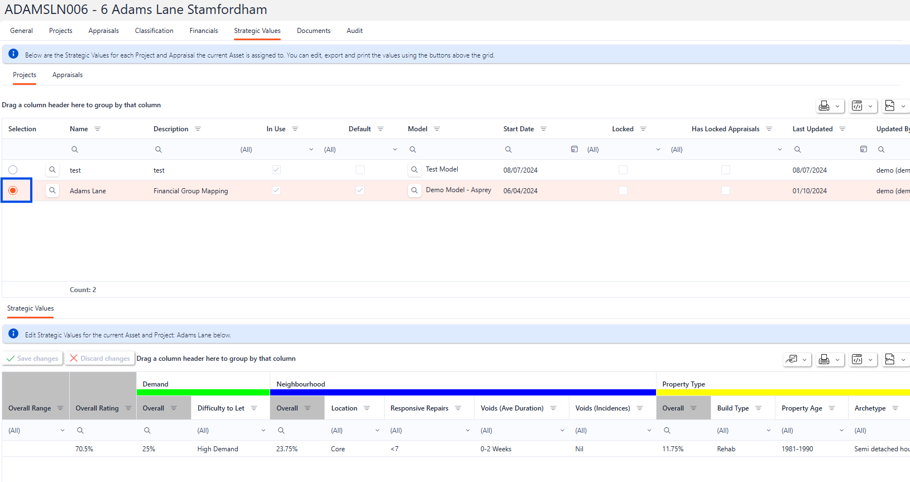Image resolution: width=910 pixels, height=482 pixels.
Task: Toggle Locked checkbox in the Adams Lane row
Action: tap(623, 190)
